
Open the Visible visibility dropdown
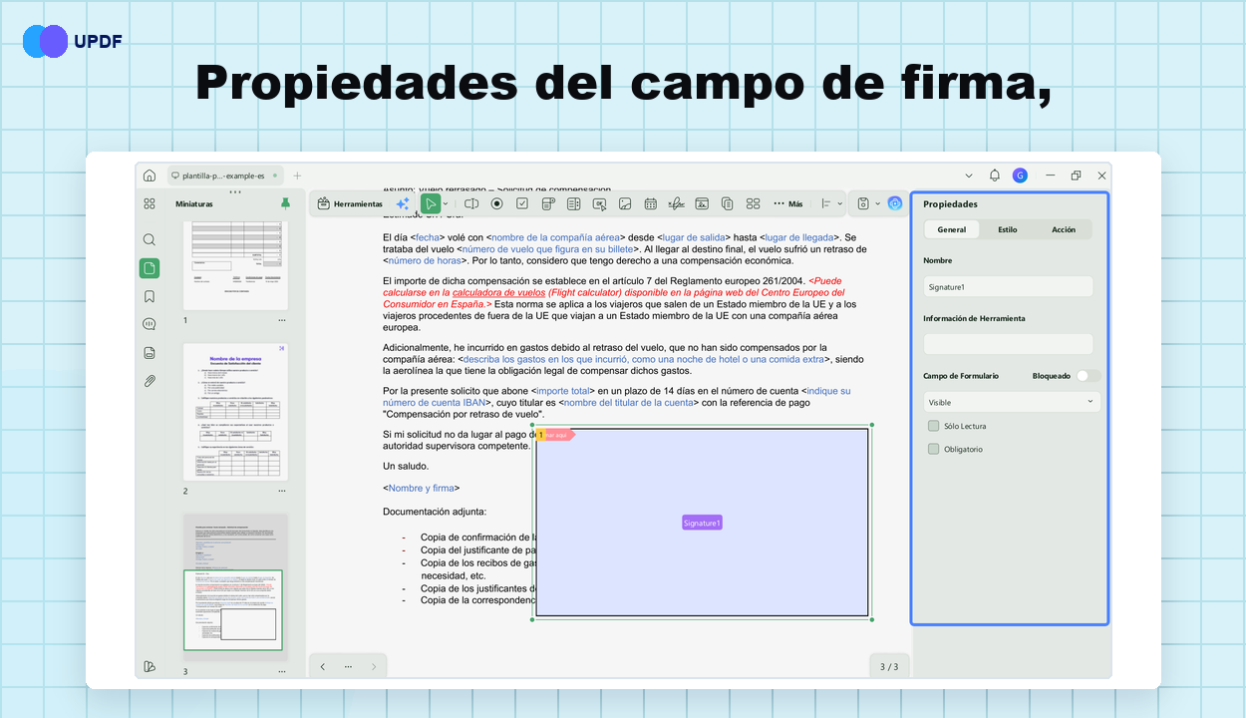tap(1012, 402)
